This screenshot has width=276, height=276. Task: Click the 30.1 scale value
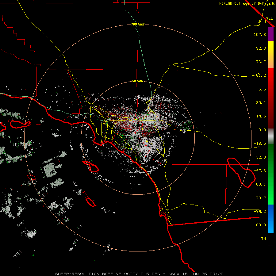point(261,103)
